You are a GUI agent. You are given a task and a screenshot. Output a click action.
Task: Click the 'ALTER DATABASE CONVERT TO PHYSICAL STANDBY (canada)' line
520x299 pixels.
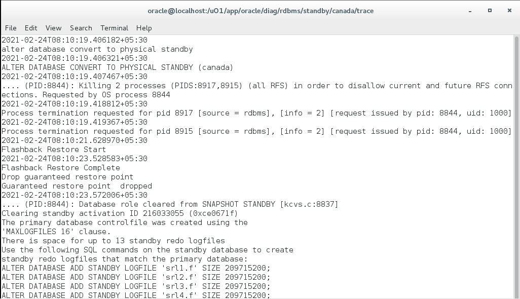coord(117,67)
